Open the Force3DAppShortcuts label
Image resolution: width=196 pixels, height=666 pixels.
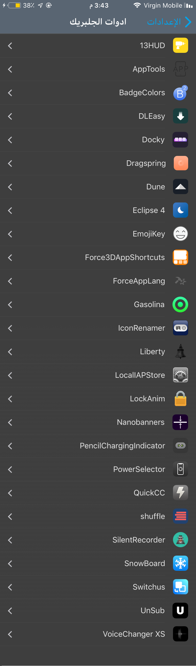click(125, 257)
